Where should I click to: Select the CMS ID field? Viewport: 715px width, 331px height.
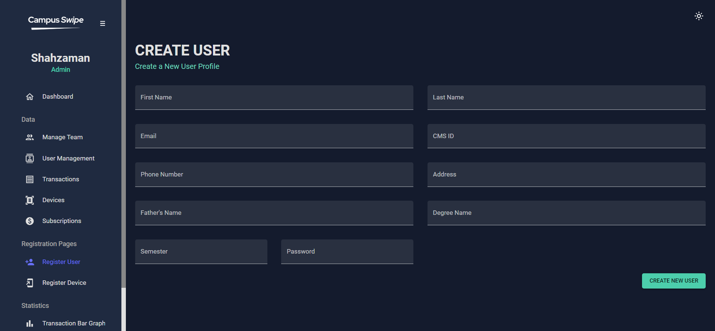tap(566, 136)
